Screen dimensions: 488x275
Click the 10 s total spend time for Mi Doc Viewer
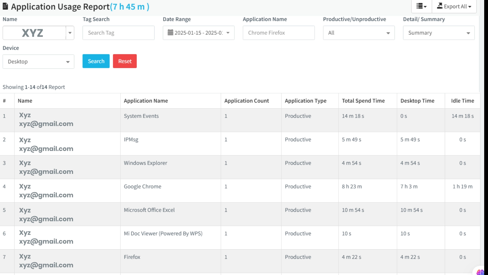[346, 233]
